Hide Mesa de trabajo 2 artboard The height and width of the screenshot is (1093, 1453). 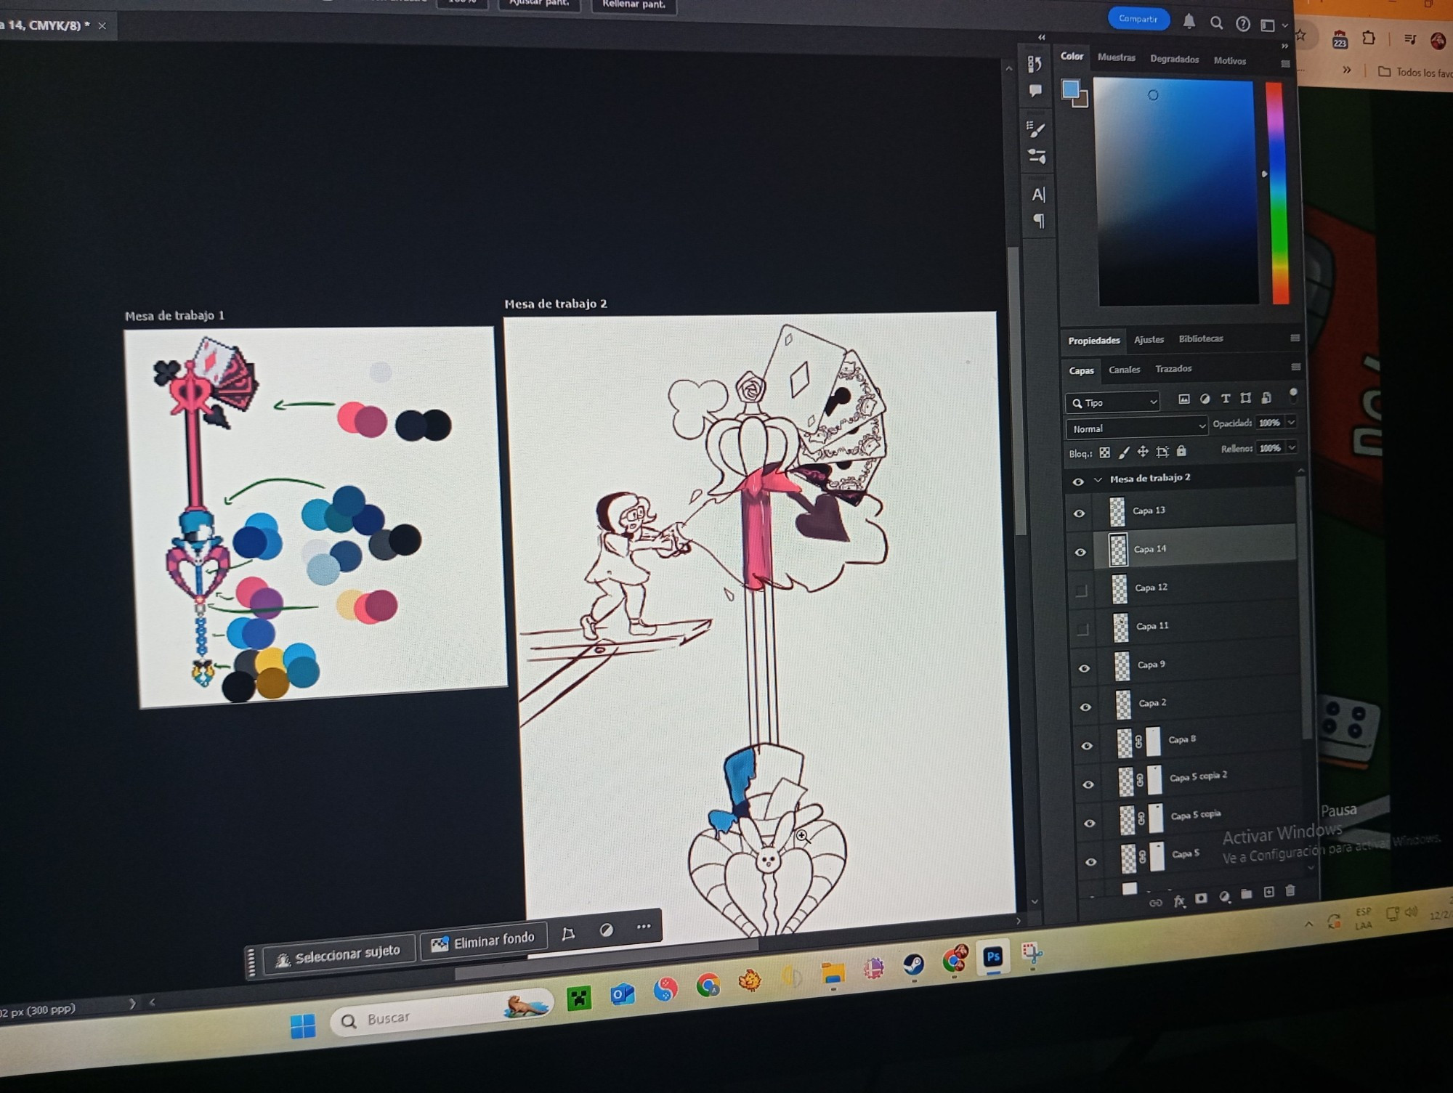[1078, 482]
